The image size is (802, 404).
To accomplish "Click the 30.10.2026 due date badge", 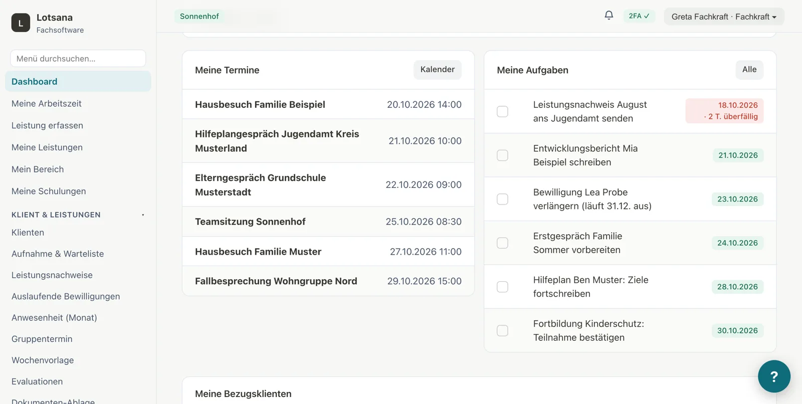I will pos(737,331).
